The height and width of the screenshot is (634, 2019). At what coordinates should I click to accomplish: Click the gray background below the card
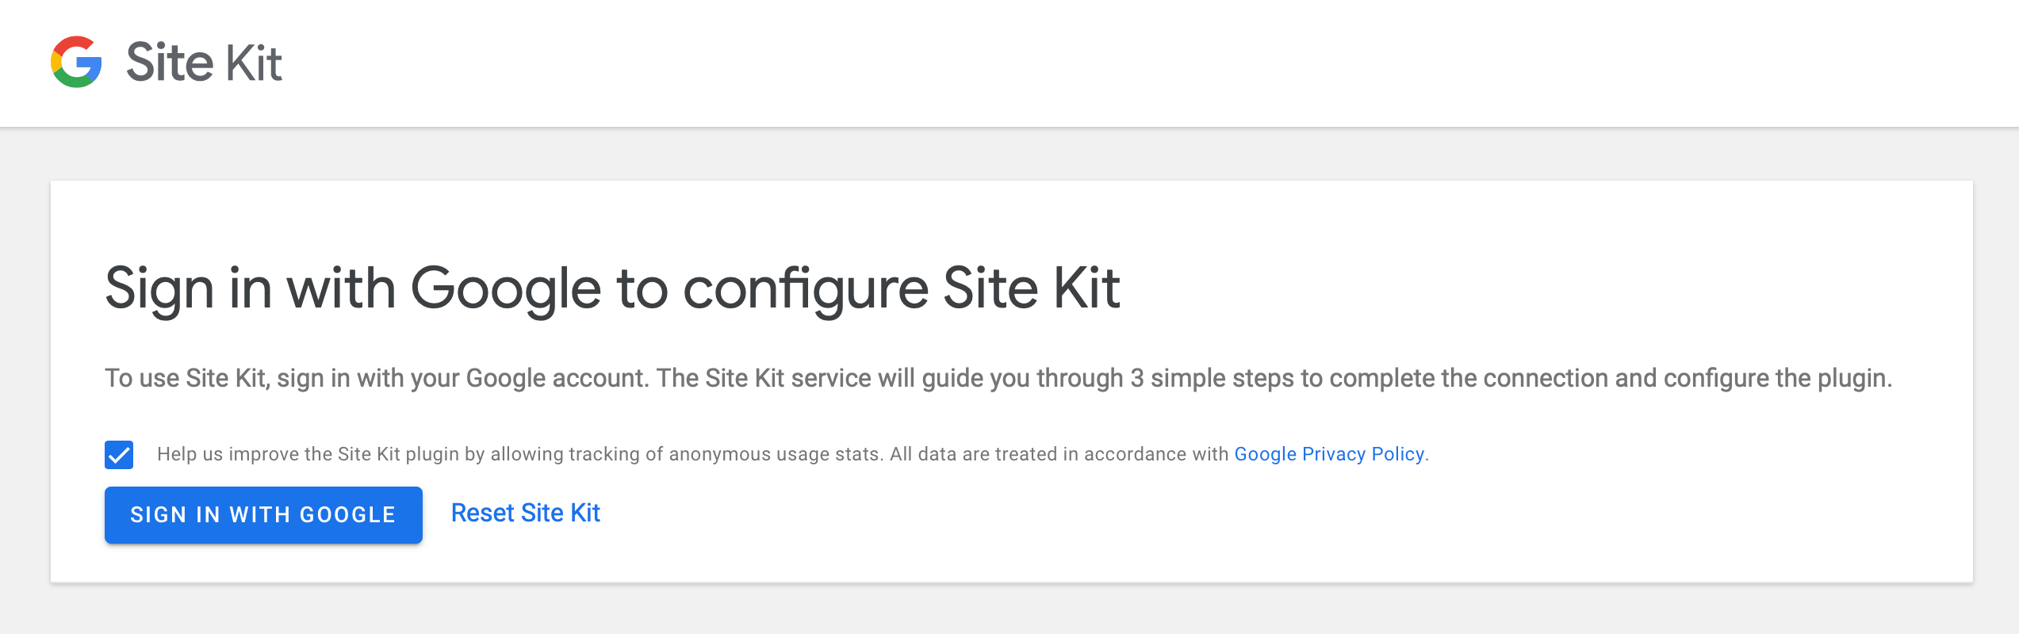1009,610
